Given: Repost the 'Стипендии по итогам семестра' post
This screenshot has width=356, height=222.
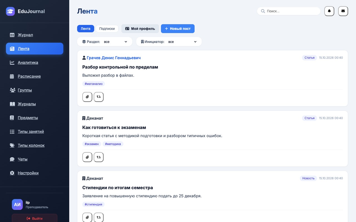Looking at the screenshot, I should [x=98, y=217].
